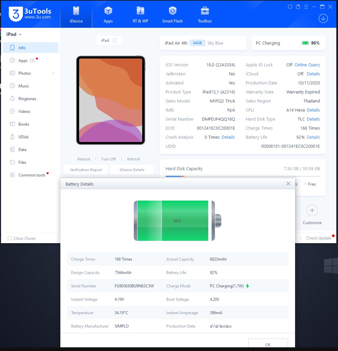
Task: Open the Verification Report
Action: coord(86,170)
